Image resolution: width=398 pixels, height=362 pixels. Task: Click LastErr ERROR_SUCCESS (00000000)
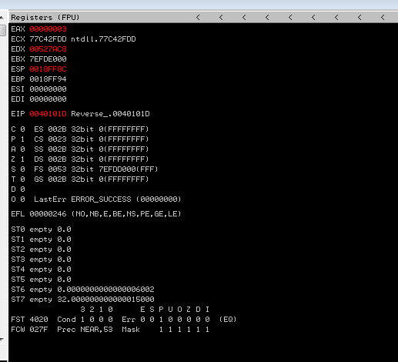[x=108, y=199]
